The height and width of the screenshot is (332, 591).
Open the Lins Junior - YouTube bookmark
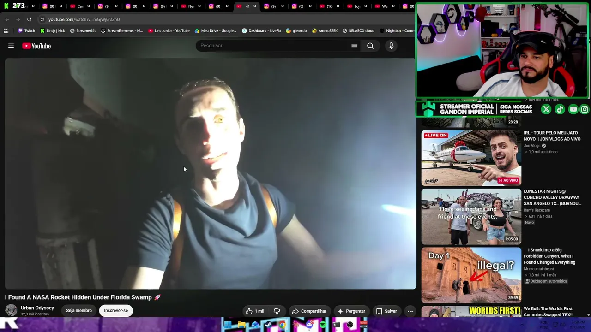point(169,31)
